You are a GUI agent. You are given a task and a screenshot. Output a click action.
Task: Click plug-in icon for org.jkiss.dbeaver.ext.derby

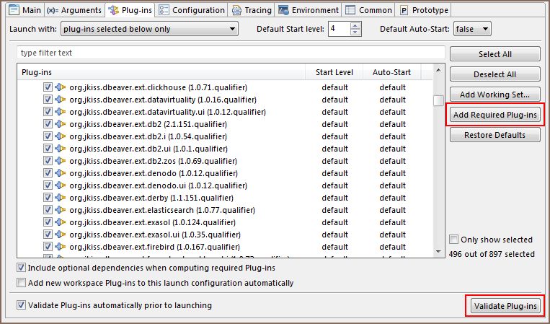point(61,198)
